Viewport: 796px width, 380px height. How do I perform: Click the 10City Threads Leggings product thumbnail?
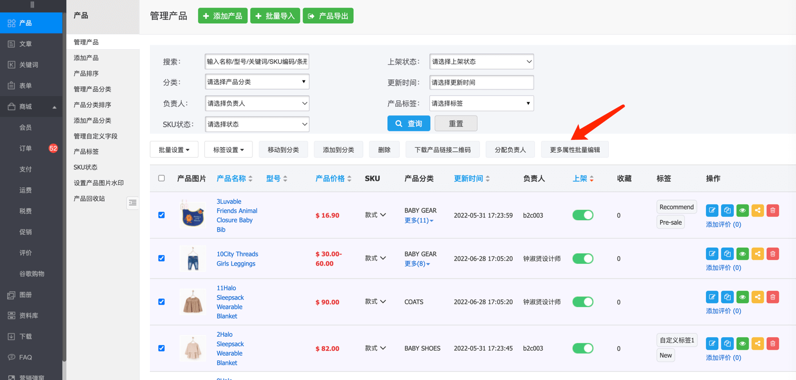[193, 259]
